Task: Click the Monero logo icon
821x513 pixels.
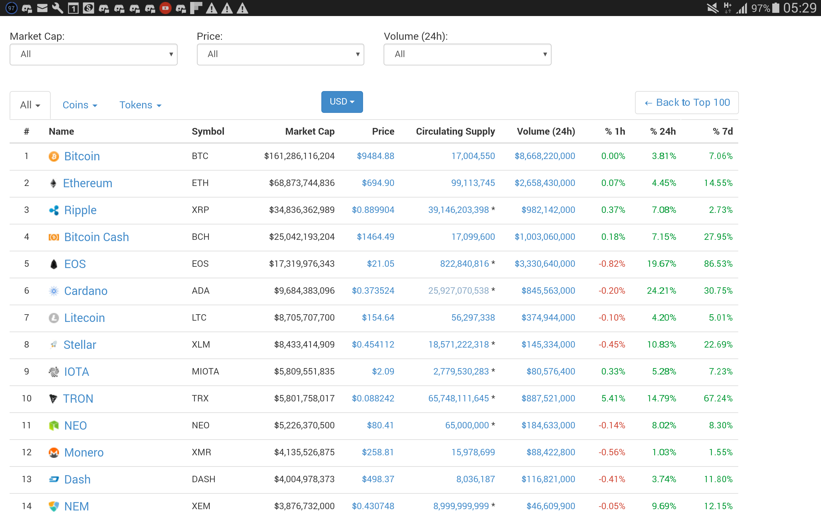Action: [x=54, y=453]
